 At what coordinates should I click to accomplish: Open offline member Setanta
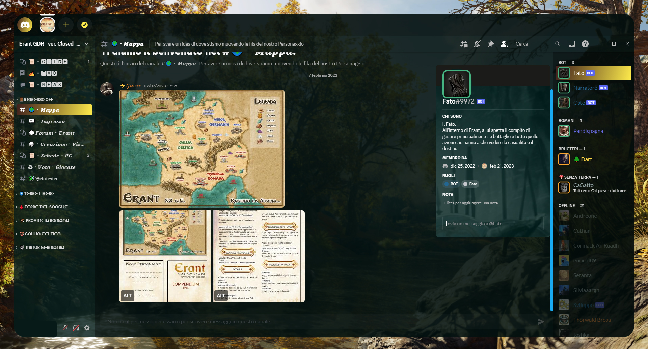coord(593,275)
